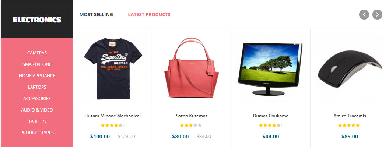Open the Samsung monitor product image
Screen dimensions: 389x148
tap(270, 69)
